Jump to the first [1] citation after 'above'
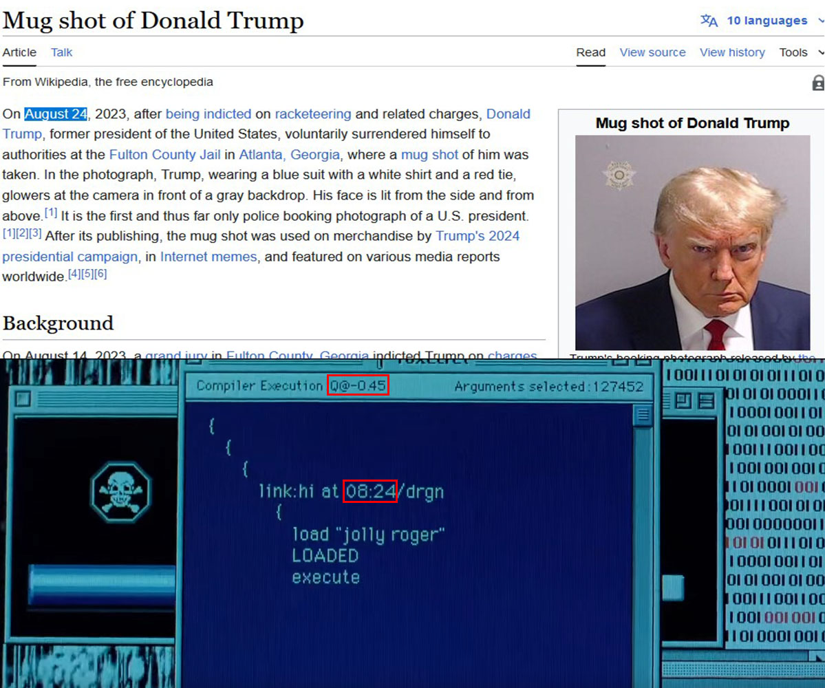The image size is (825, 688). (51, 213)
